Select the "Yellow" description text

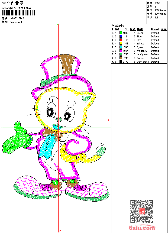[x=140, y=44]
